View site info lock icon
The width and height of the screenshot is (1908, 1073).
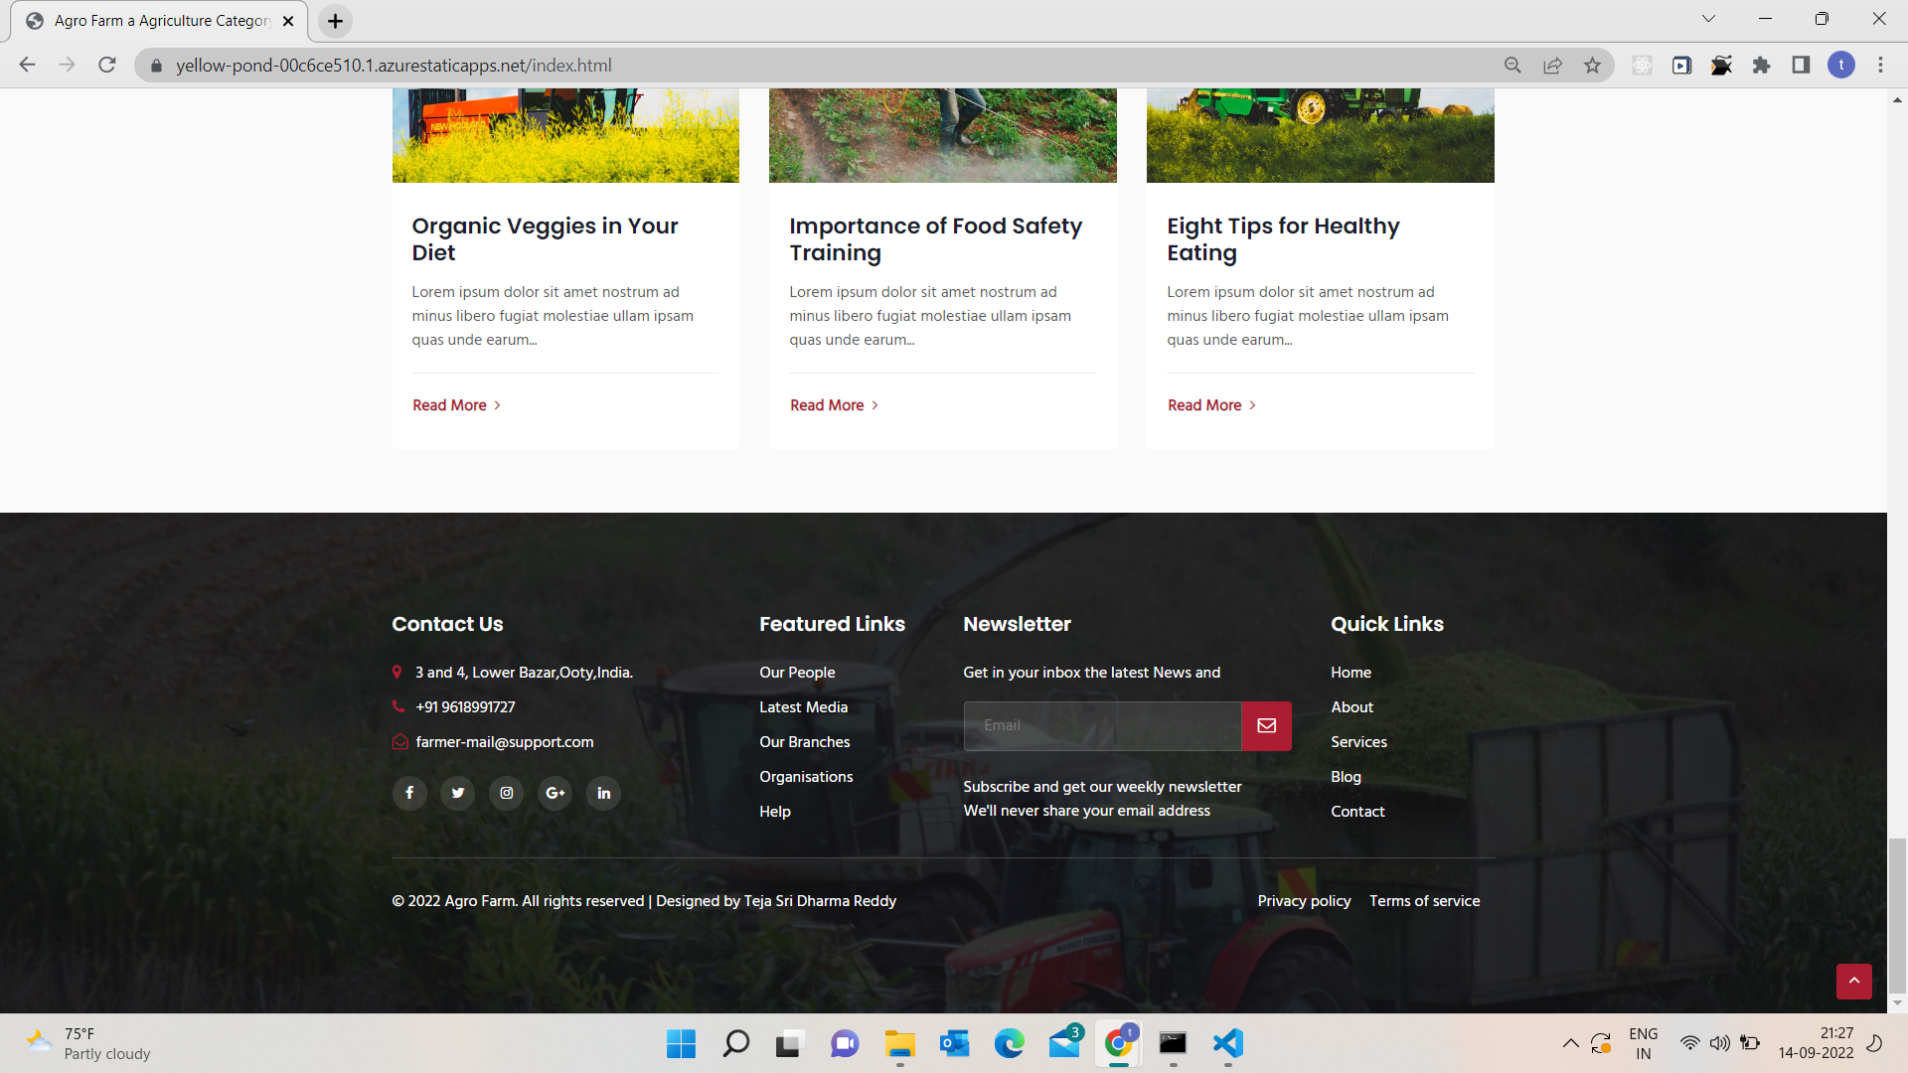tap(156, 66)
